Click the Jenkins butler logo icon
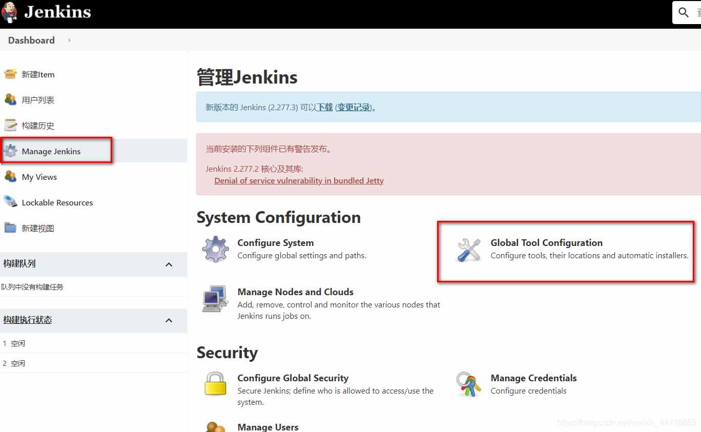This screenshot has width=701, height=432. pos(9,13)
